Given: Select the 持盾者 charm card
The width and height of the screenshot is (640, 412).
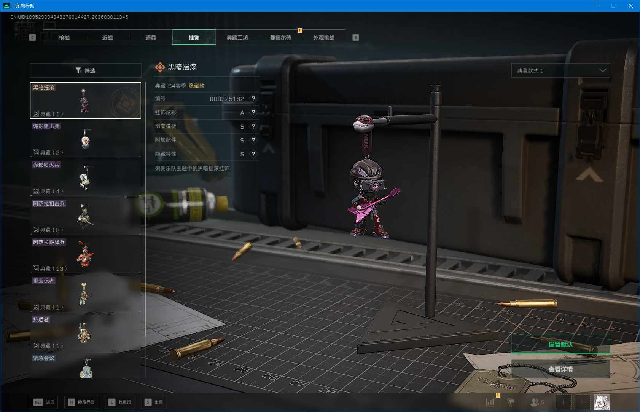Looking at the screenshot, I should point(86,332).
